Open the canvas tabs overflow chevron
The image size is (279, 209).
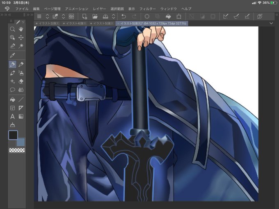click(x=271, y=23)
